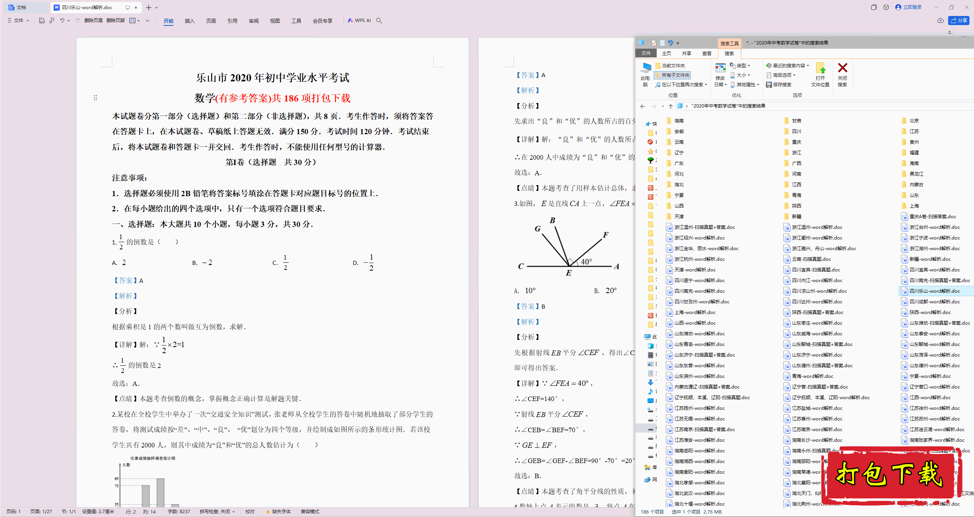The image size is (974, 517).
Task: Select file 四川乐山-word解析.doc
Action: 934,291
